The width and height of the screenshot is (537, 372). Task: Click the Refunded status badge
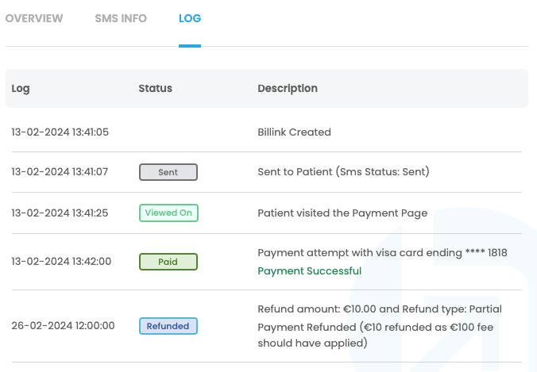click(x=168, y=326)
